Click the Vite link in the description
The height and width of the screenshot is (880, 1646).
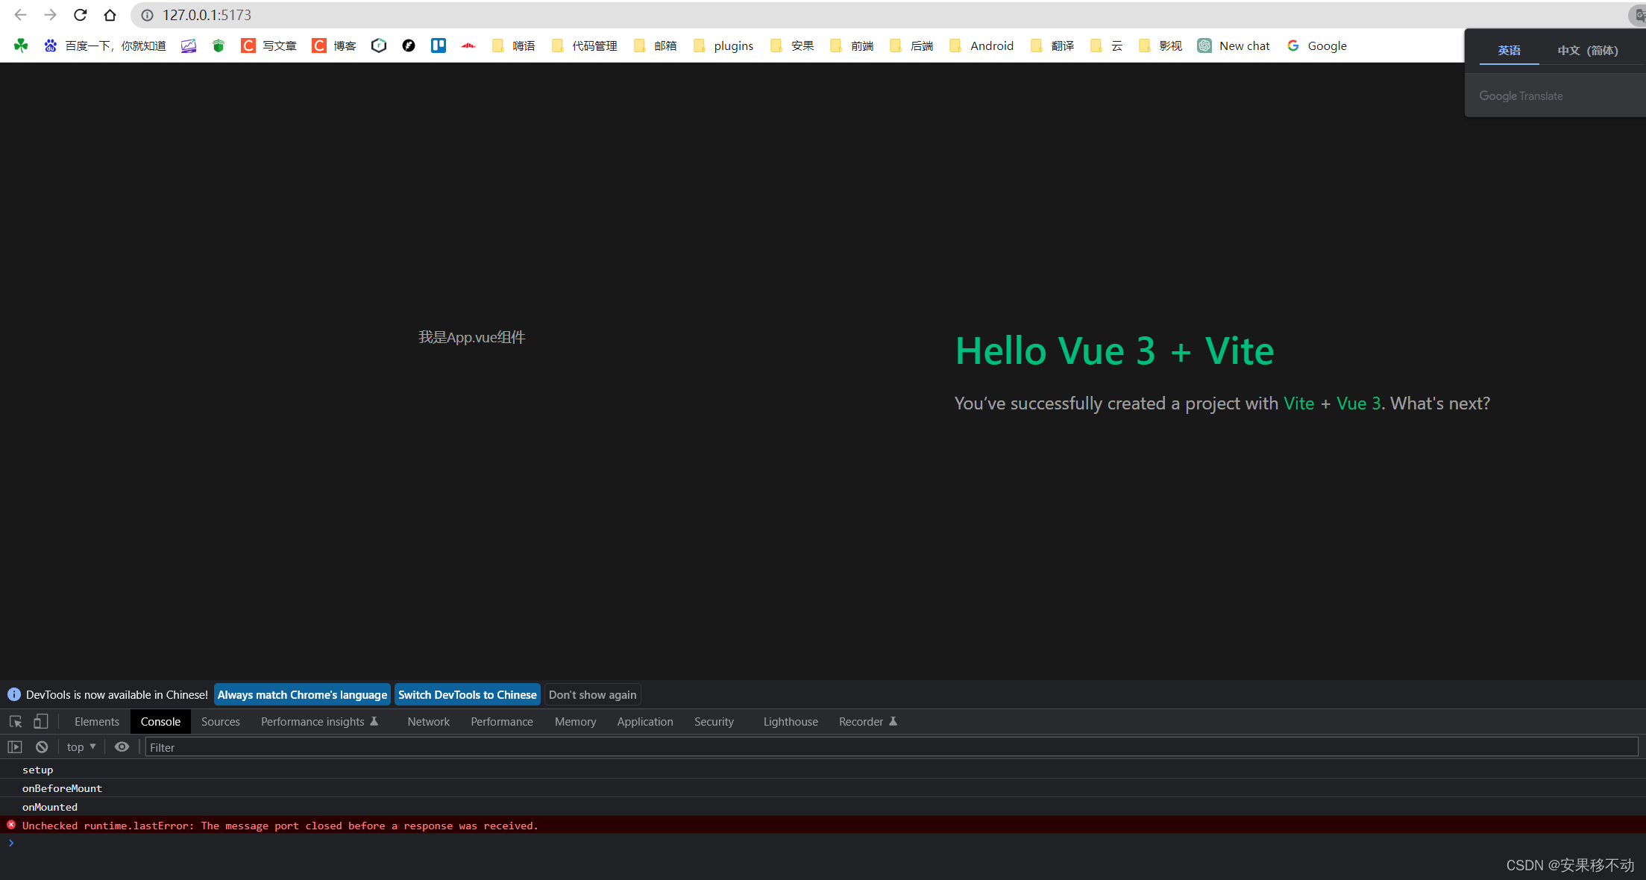1298,403
